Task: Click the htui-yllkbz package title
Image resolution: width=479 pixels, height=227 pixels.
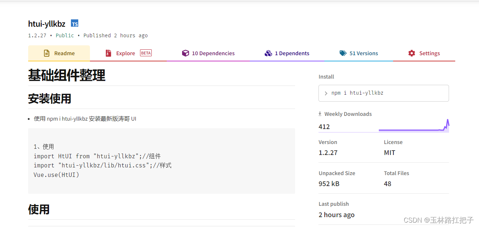Action: 46,23
